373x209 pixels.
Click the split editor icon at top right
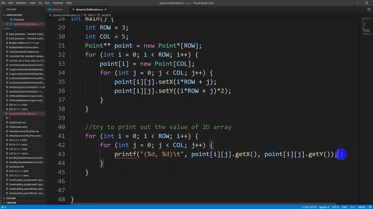(369, 10)
